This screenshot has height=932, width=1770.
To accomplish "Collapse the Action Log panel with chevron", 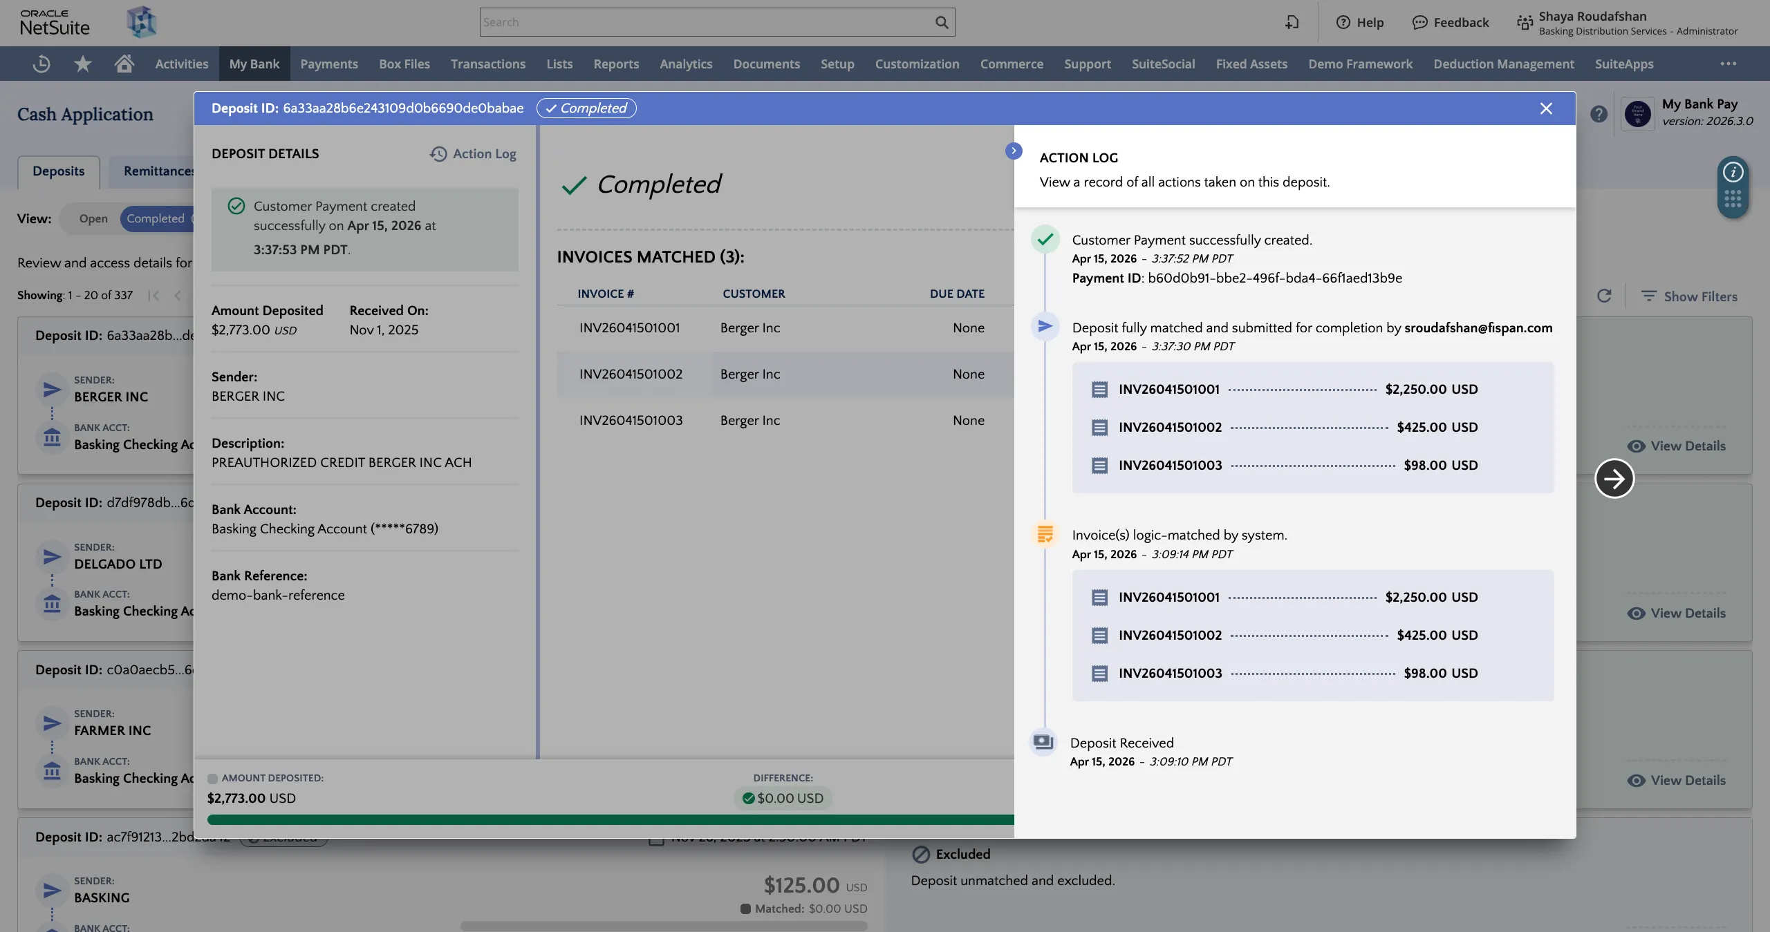I will (1014, 151).
